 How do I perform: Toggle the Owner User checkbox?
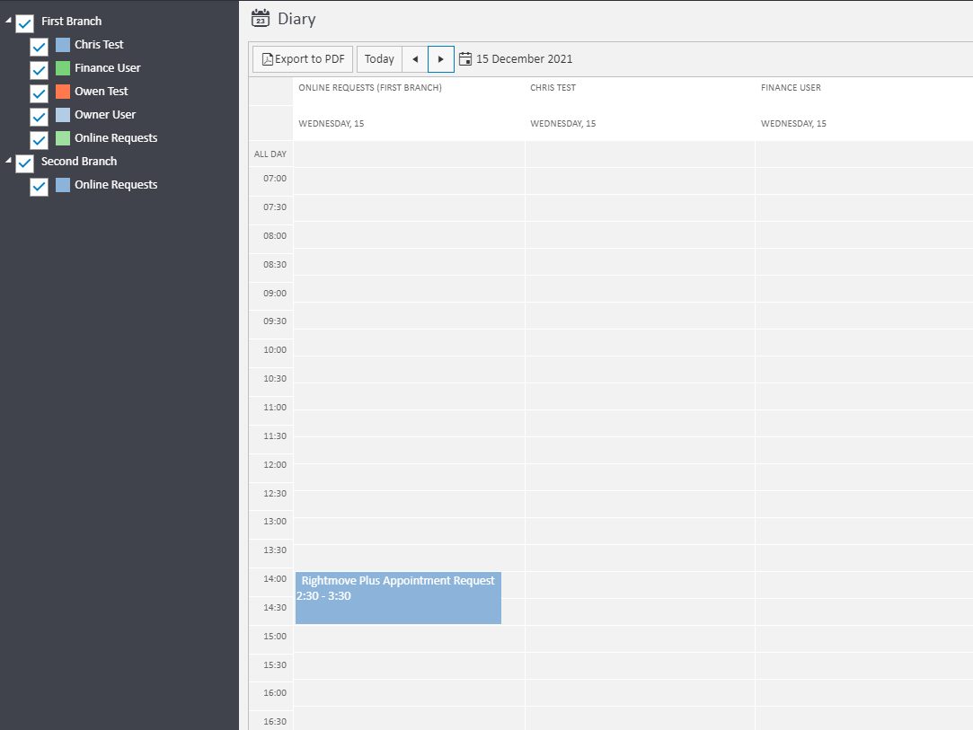(x=40, y=117)
